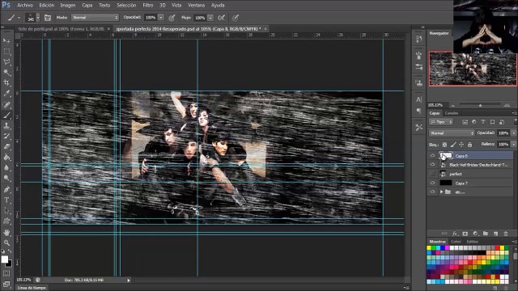The height and width of the screenshot is (291, 518).
Task: Open the Modo blending mode dropdown
Action: click(x=96, y=18)
